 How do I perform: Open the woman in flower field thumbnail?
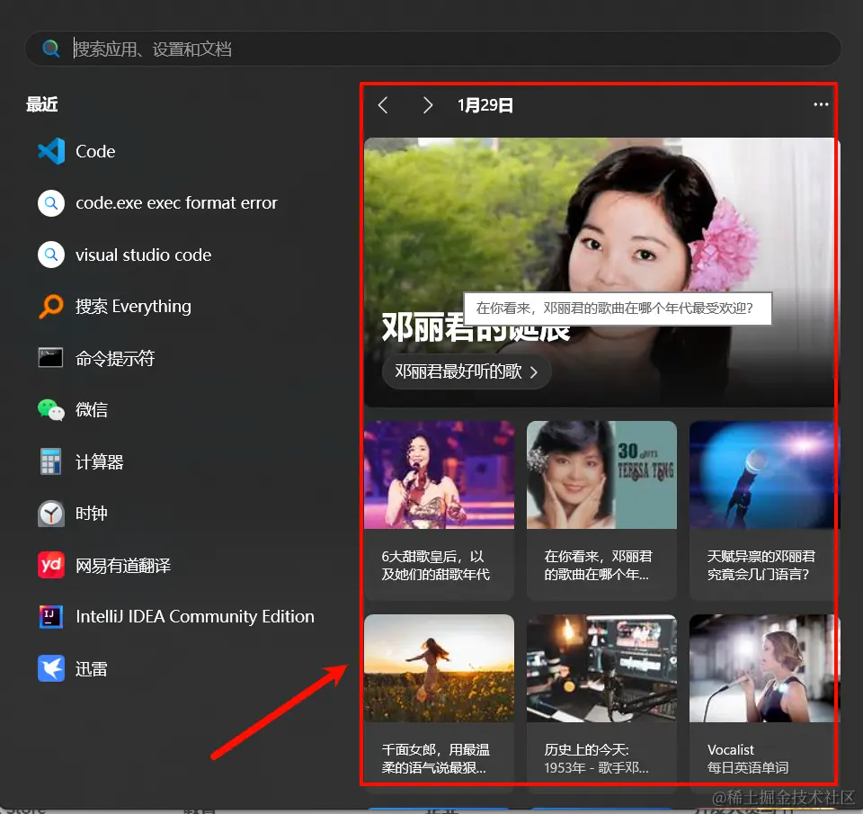tap(439, 668)
